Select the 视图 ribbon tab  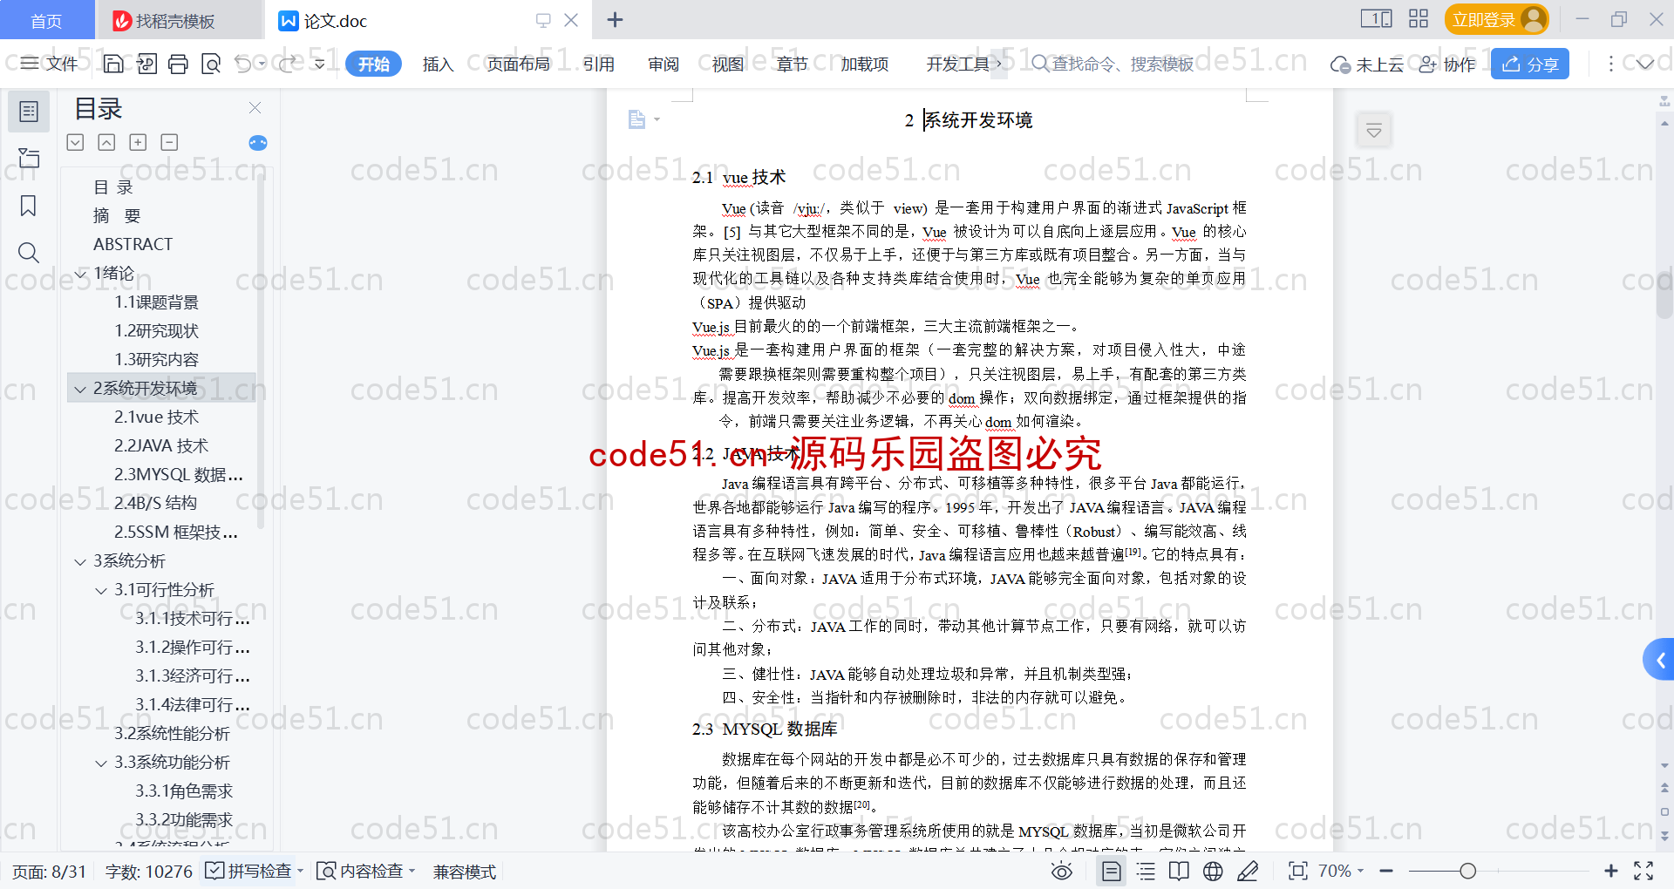pyautogui.click(x=728, y=64)
